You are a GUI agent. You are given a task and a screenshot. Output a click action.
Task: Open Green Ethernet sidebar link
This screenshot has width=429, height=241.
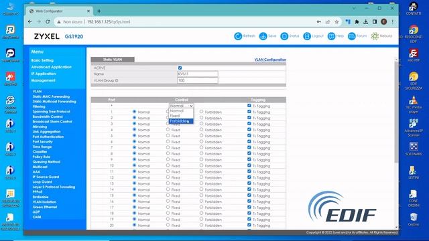(45, 207)
